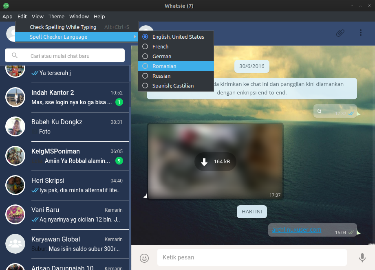This screenshot has height=270, width=375.
Task: Select Romanian spell checker language
Action: tap(176, 66)
